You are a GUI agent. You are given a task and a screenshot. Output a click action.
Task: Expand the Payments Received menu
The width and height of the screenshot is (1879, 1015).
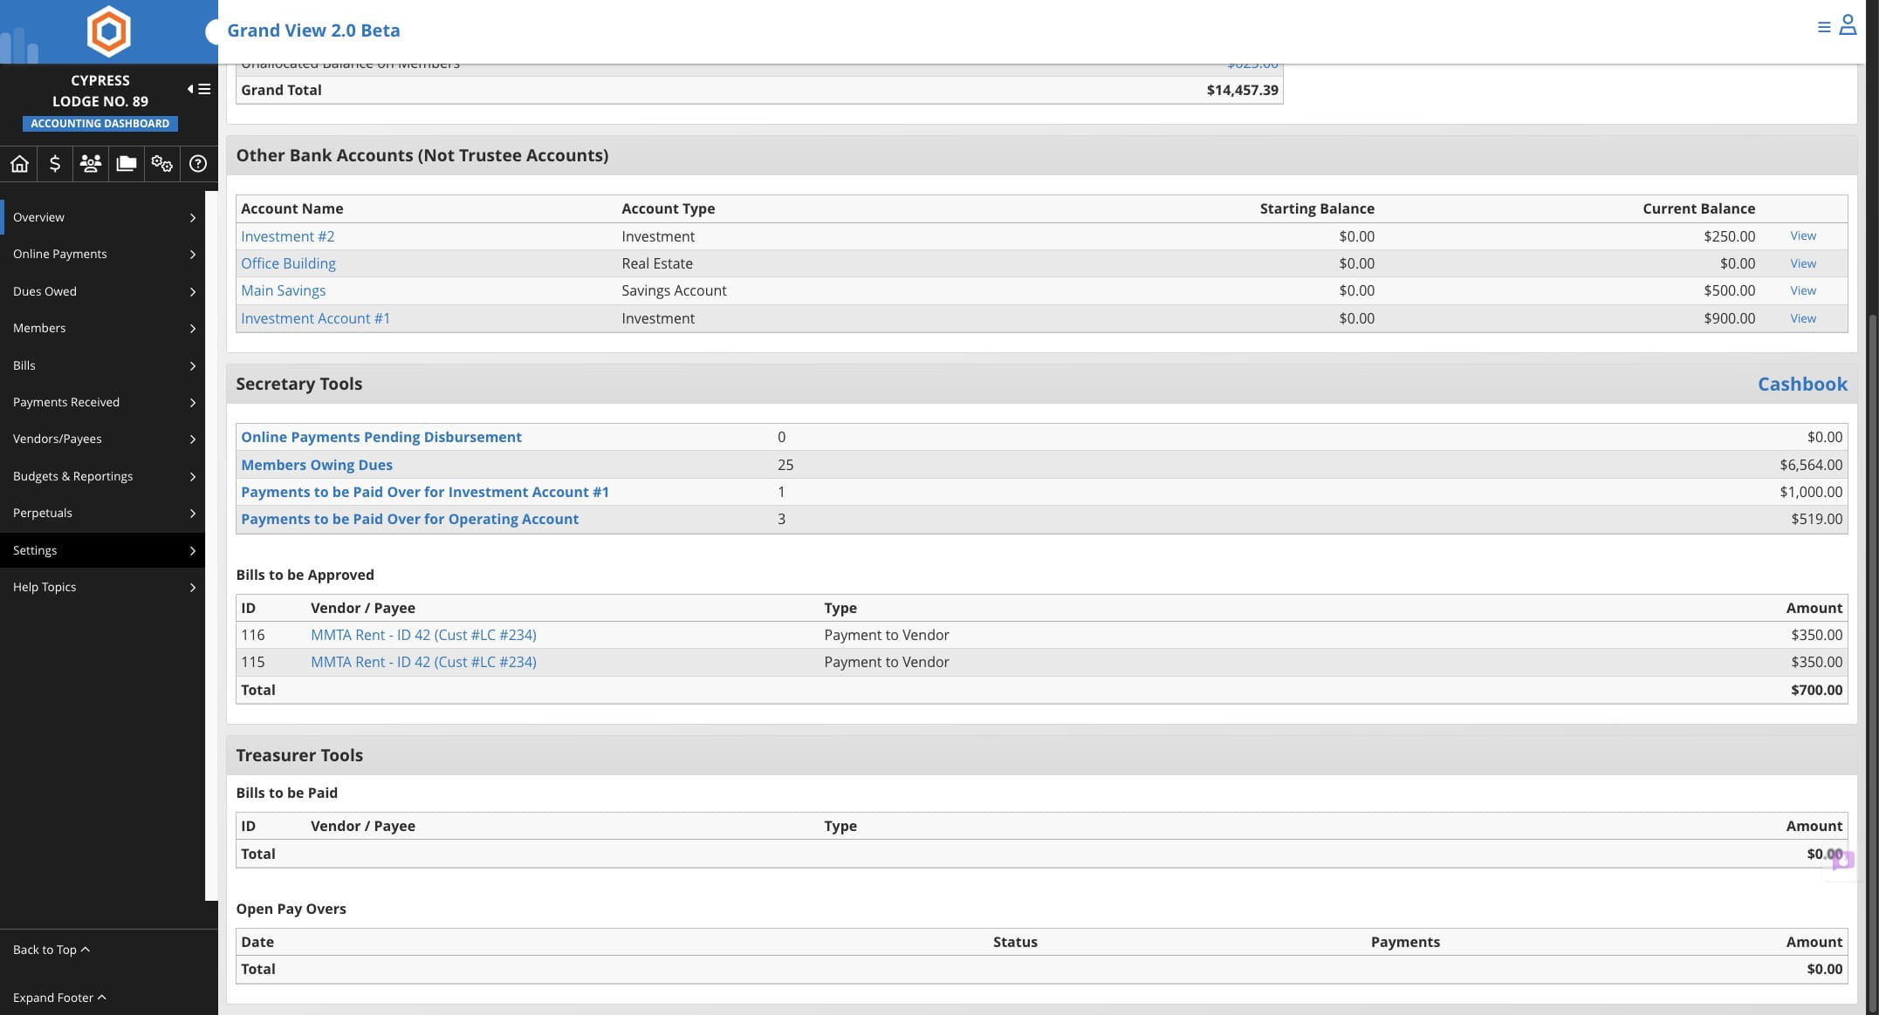coord(103,402)
